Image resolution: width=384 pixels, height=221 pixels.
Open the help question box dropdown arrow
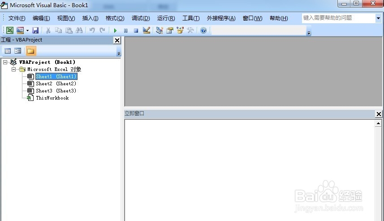[378, 18]
